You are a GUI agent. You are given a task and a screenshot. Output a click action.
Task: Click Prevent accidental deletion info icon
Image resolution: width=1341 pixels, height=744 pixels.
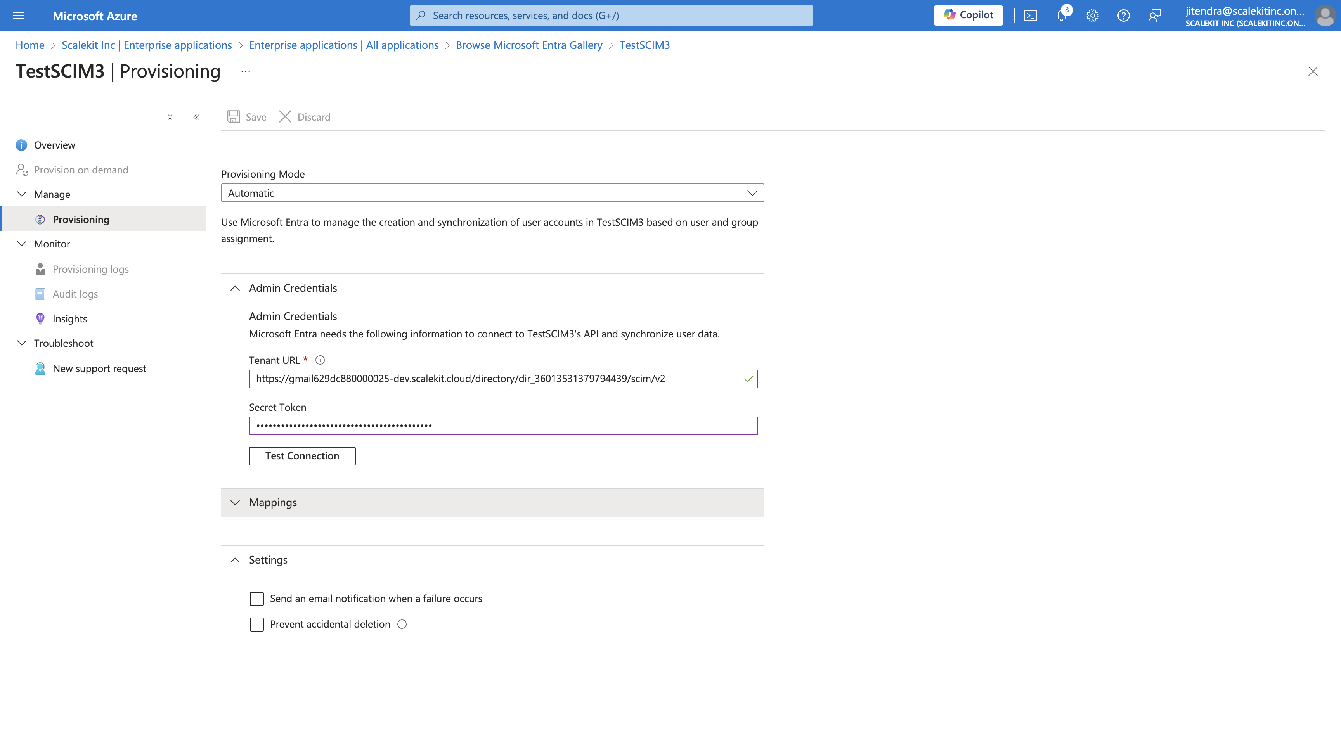(402, 625)
